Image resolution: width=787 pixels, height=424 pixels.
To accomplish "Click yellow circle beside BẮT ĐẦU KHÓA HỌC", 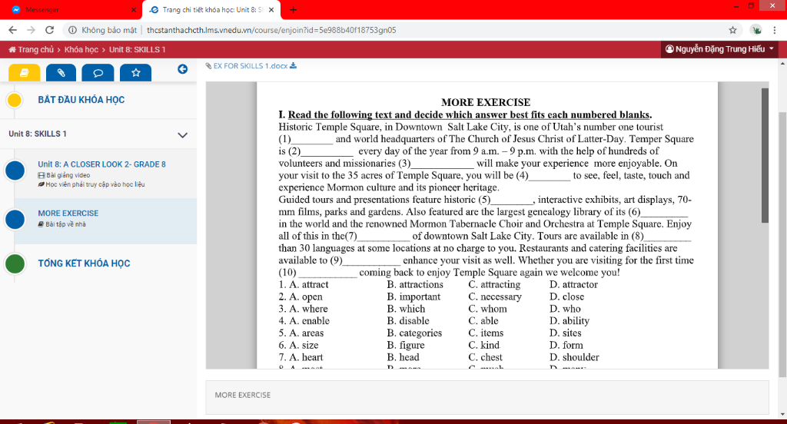I will tap(15, 100).
